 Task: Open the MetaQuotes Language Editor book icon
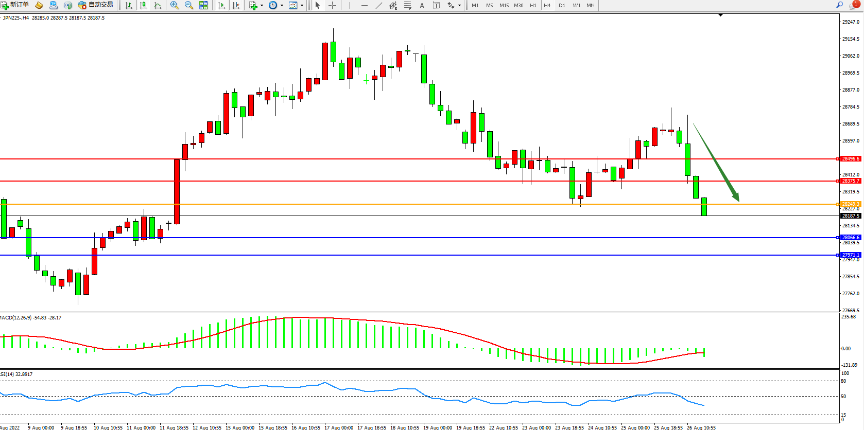coord(39,5)
